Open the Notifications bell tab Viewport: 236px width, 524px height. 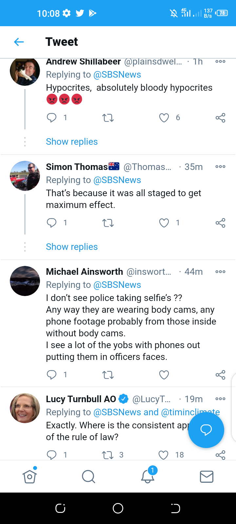147,477
